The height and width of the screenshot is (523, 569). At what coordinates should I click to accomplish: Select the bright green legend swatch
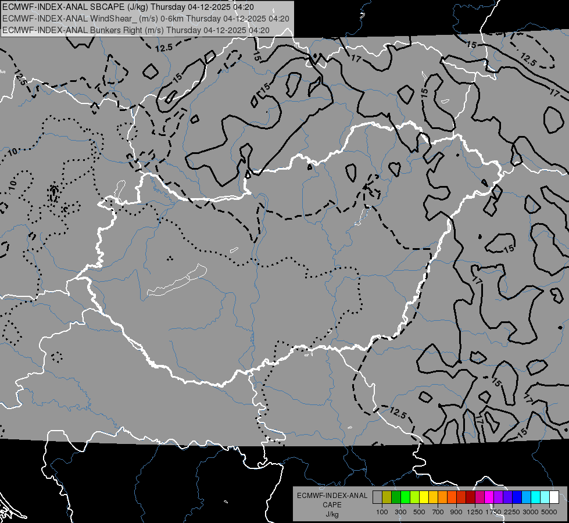tap(405, 497)
